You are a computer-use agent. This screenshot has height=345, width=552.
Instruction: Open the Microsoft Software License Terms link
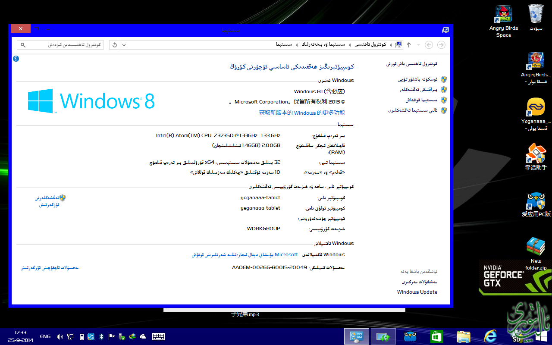(x=245, y=254)
